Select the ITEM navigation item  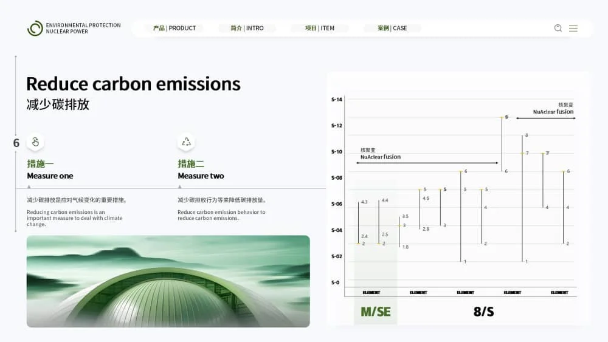point(320,29)
